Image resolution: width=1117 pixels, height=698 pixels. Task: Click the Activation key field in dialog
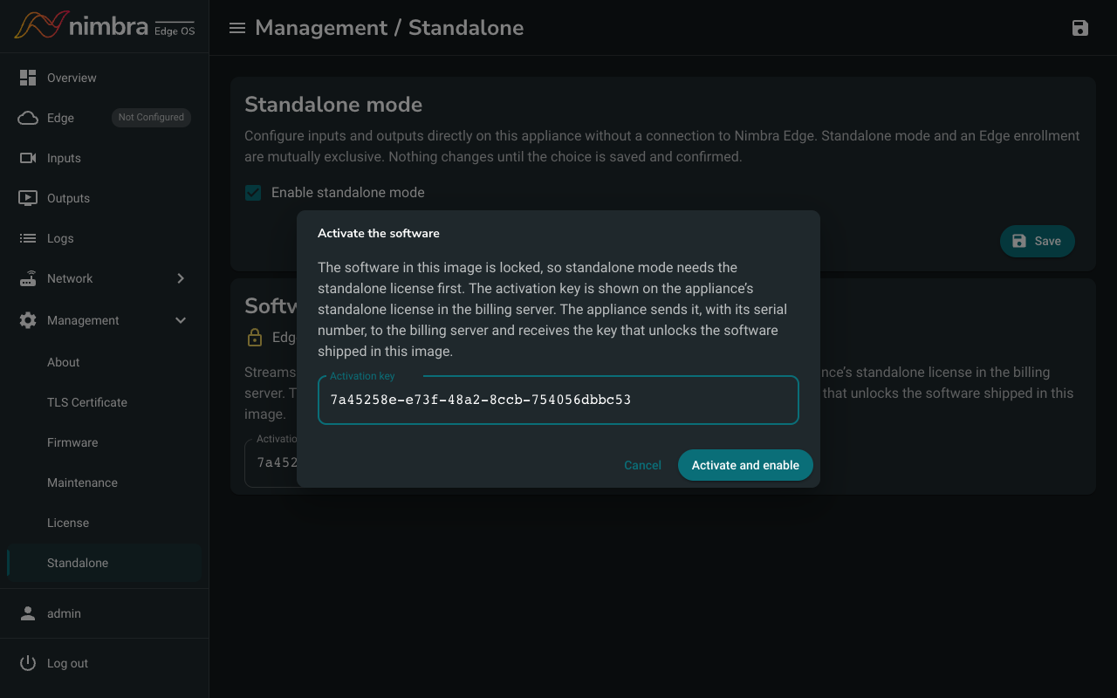tap(558, 400)
